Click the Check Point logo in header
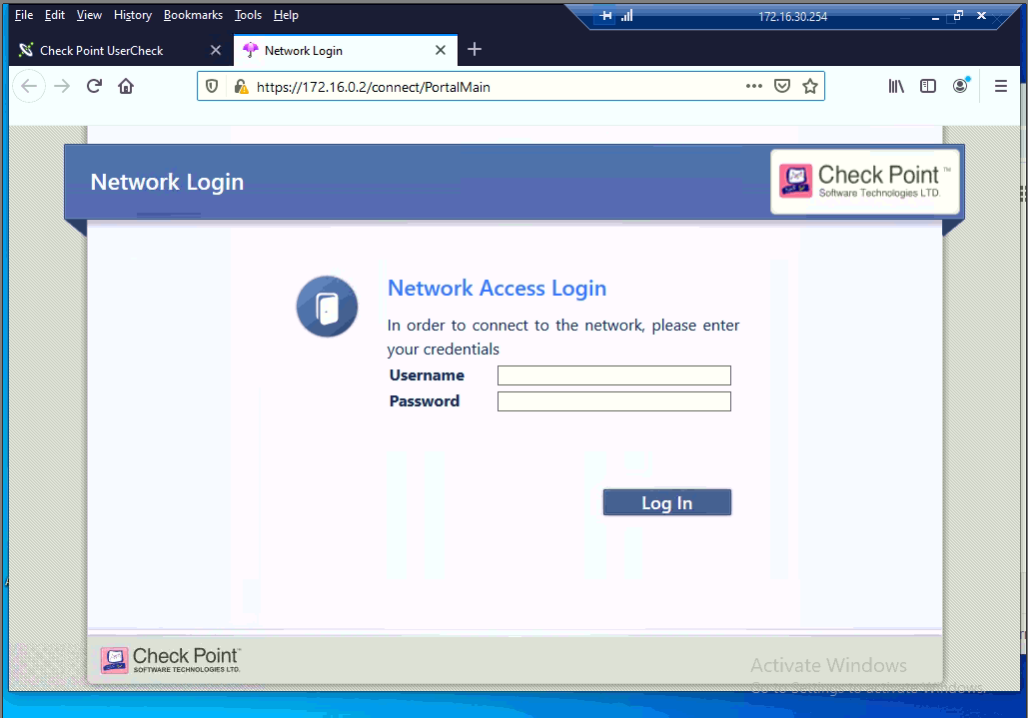The image size is (1028, 718). tap(865, 182)
